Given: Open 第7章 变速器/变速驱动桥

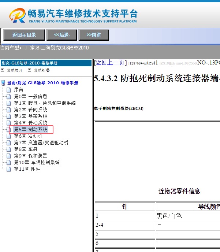Looking at the screenshot, I should coord(41,142).
